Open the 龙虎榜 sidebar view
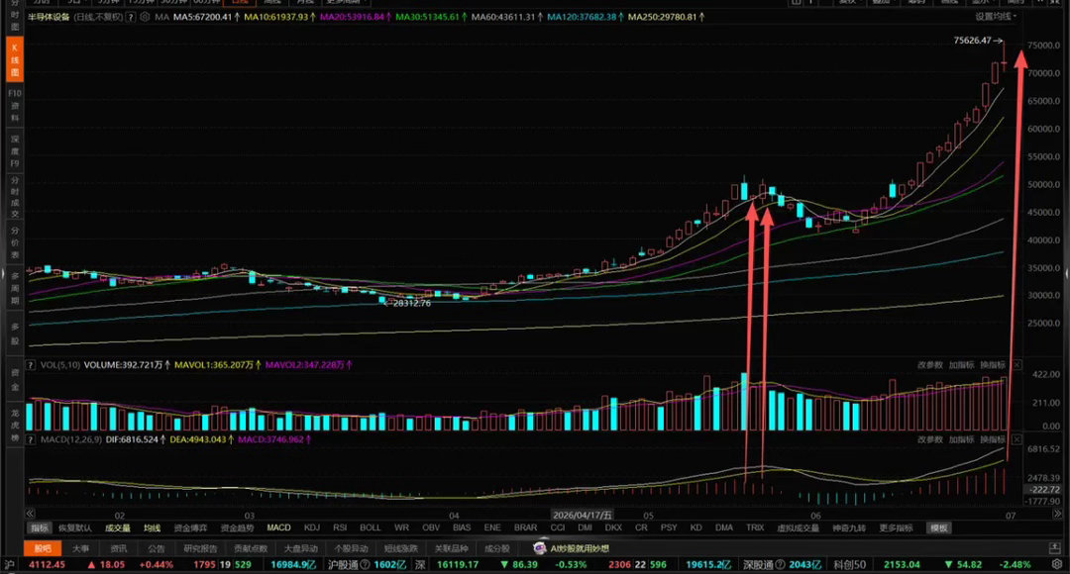This screenshot has height=574, width=1070. coord(15,424)
